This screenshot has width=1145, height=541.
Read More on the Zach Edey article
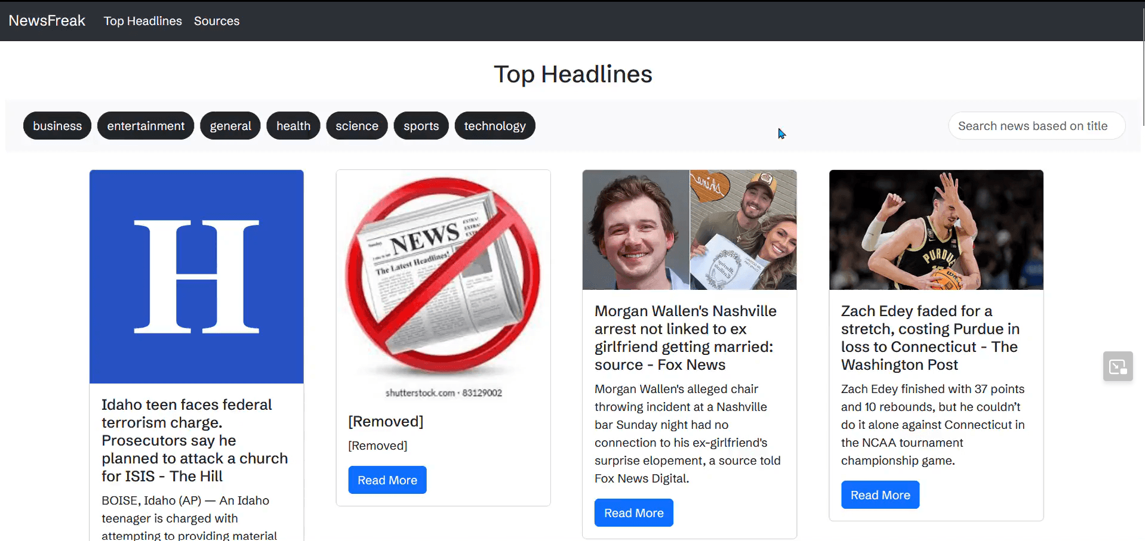coord(881,495)
